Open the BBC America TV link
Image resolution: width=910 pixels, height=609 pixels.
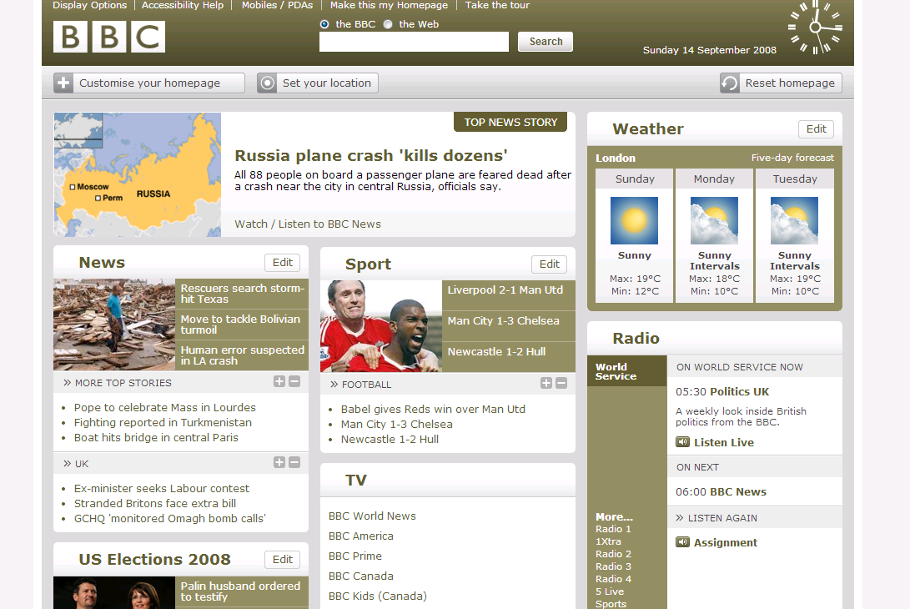point(361,536)
